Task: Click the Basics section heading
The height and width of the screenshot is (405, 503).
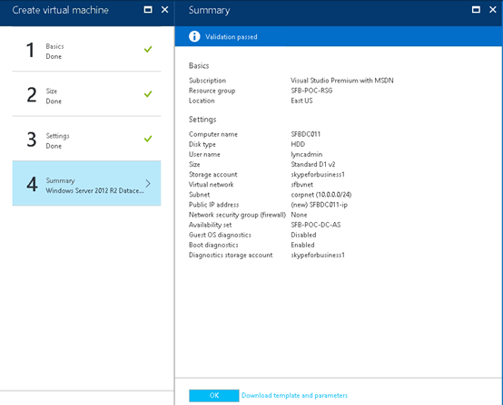Action: [199, 65]
